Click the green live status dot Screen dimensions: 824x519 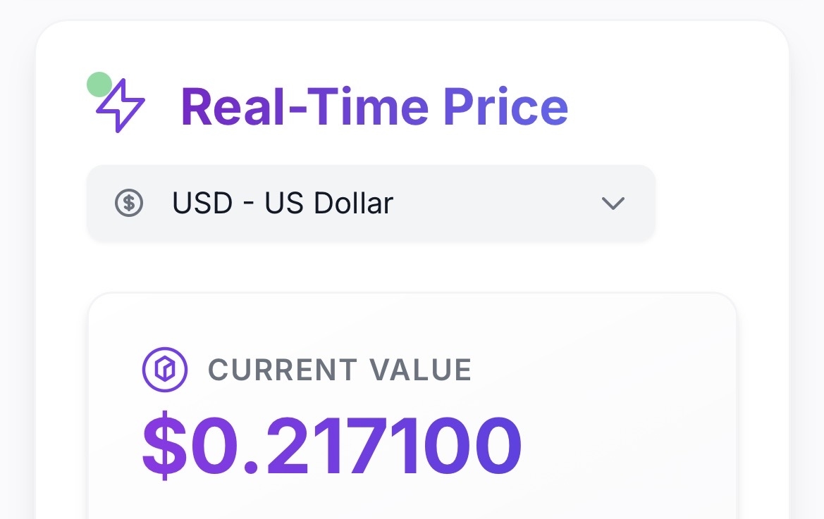pos(99,85)
